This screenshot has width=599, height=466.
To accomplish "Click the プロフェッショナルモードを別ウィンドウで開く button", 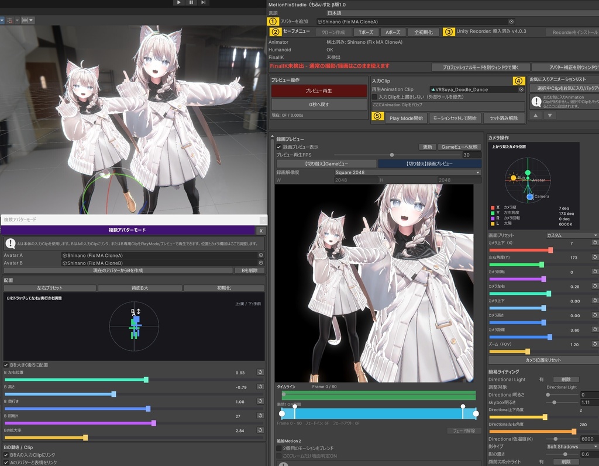I will (481, 68).
